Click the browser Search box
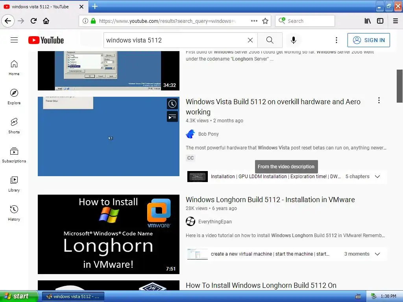 [305, 21]
